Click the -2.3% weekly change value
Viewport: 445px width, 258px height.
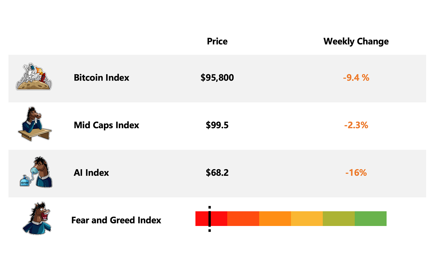click(356, 125)
